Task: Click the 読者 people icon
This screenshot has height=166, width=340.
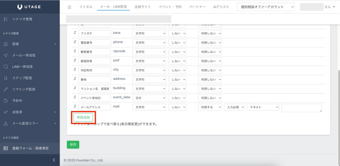Action: point(6,44)
